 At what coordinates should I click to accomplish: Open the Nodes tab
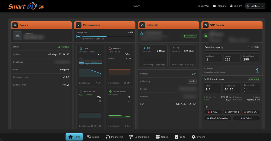tap(162, 137)
